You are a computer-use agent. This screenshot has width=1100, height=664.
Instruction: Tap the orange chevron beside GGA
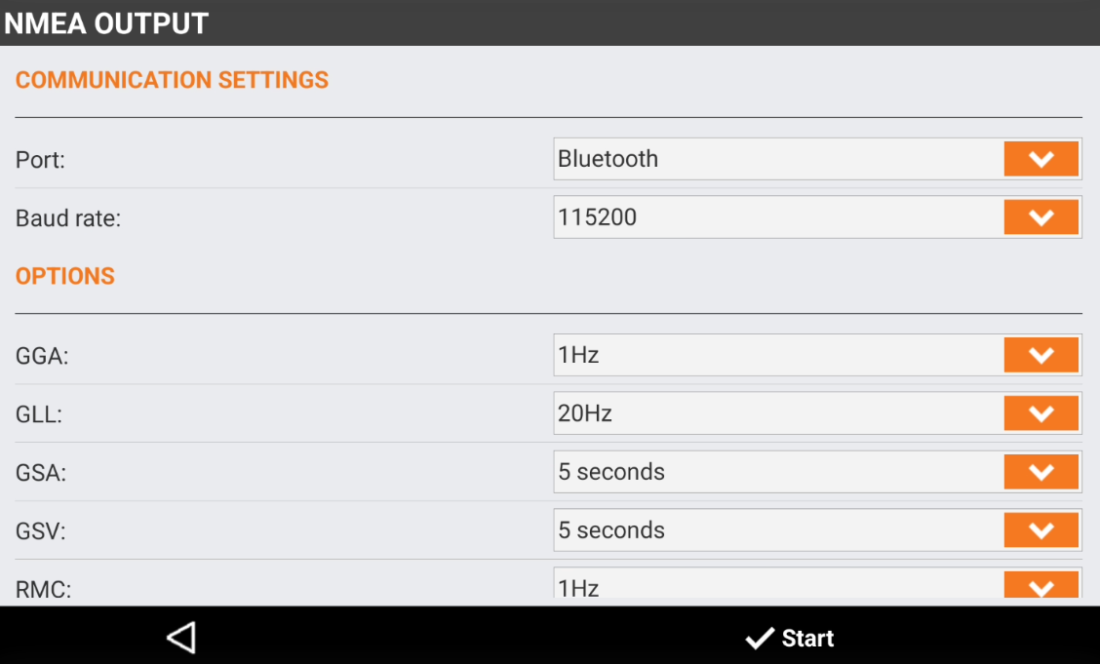(x=1041, y=355)
